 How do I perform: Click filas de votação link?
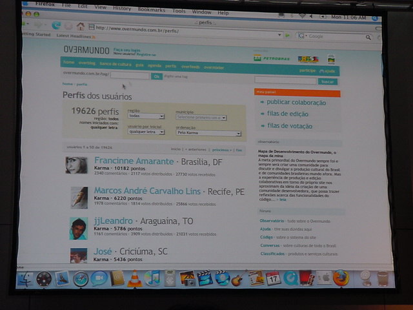290,126
